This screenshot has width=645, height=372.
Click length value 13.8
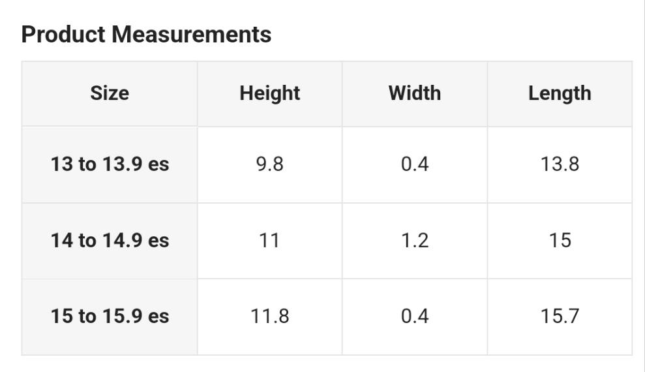click(559, 164)
